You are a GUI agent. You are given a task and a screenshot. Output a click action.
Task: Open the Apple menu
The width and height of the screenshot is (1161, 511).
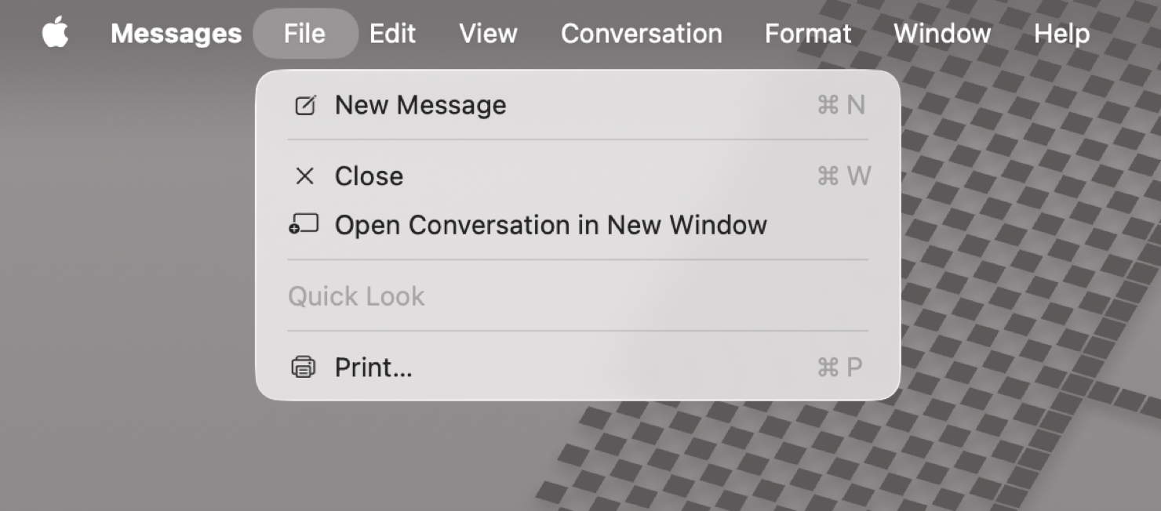click(54, 33)
